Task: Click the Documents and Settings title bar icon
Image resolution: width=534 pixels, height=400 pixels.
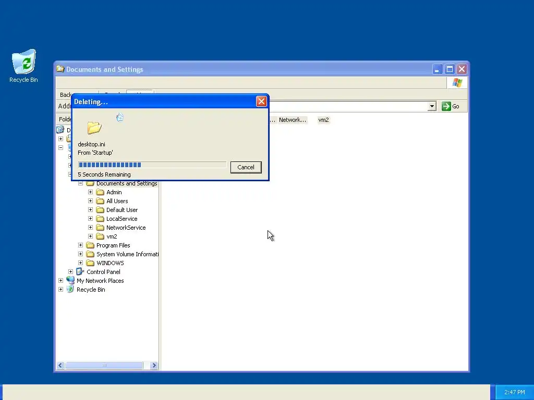Action: pyautogui.click(x=60, y=69)
